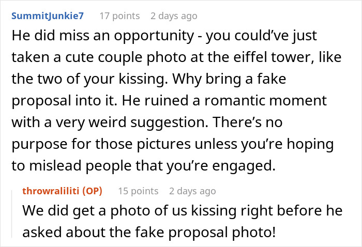Image resolution: width=362 pixels, height=247 pixels.
Task: Click the 15 points score
Action: point(138,191)
